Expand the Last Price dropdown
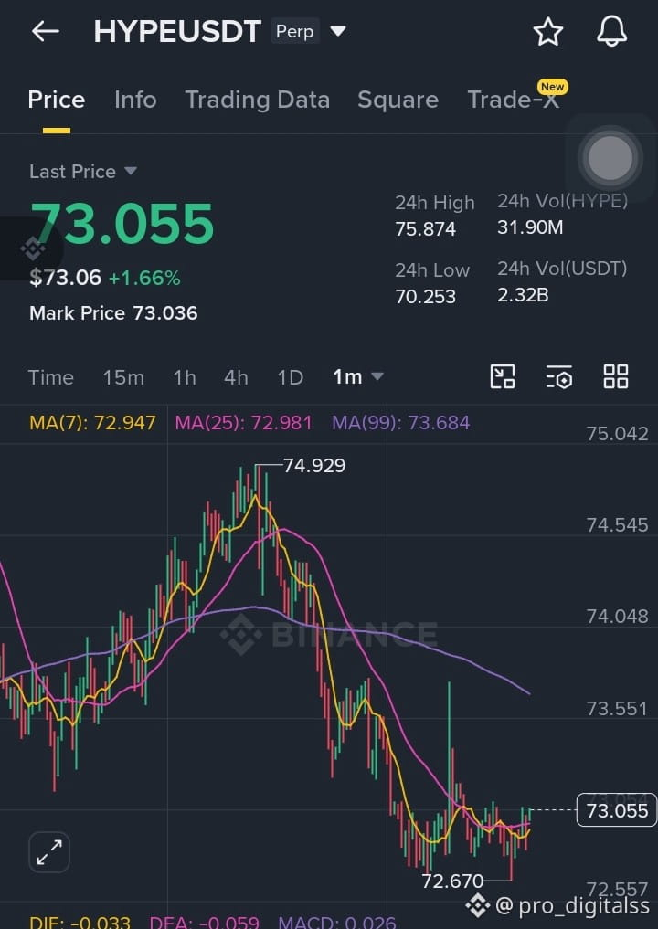658x929 pixels. coord(83,171)
